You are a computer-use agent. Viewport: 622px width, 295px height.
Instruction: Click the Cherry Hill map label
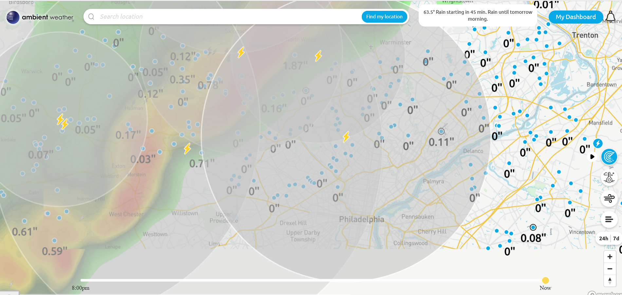pyautogui.click(x=432, y=231)
